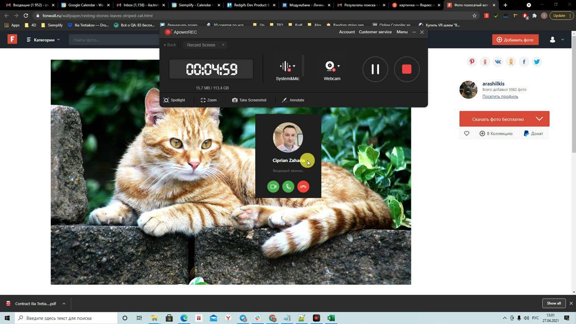Image resolution: width=576 pixels, height=324 pixels.
Task: Share the photo on Facebook
Action: (524, 62)
